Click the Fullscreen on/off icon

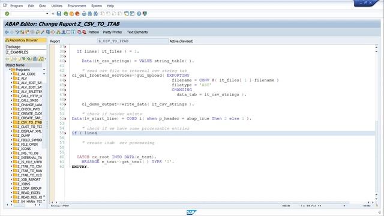pos(68,32)
